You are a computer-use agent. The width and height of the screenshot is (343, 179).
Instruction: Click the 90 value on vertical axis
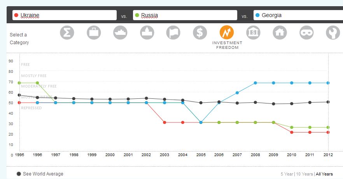pos(11,61)
